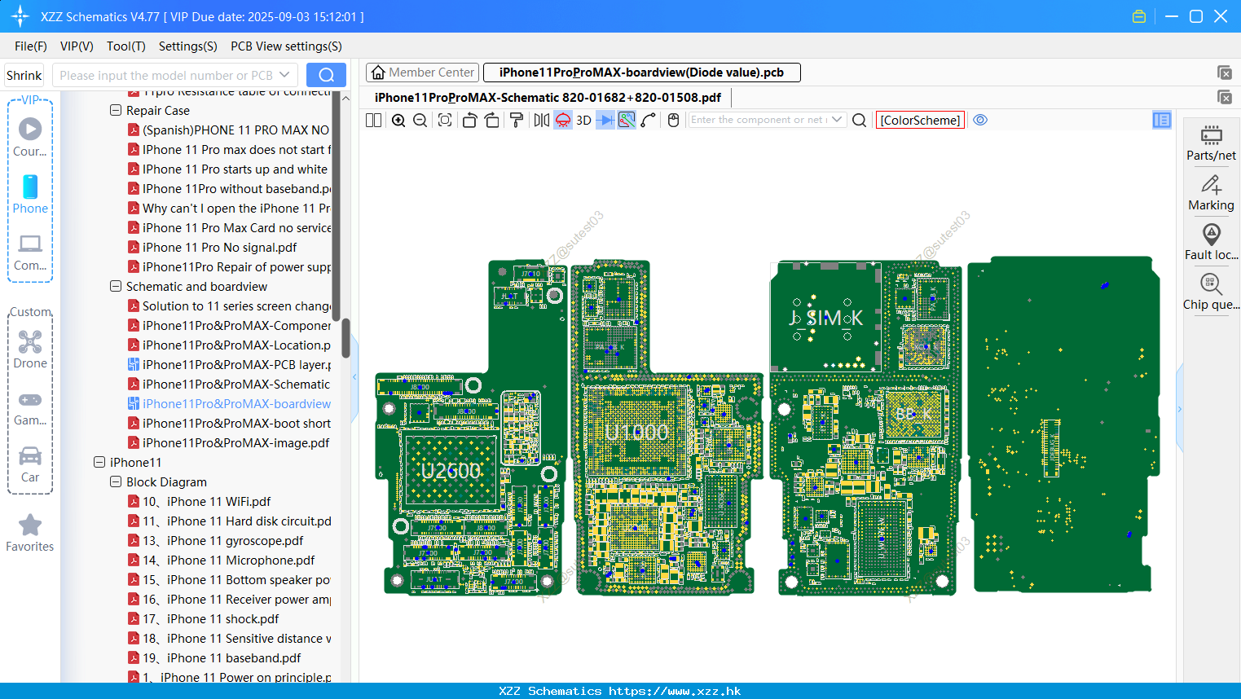Screen dimensions: 1241x699
Task: Collapse the Repair Case tree node
Action: click(x=116, y=110)
